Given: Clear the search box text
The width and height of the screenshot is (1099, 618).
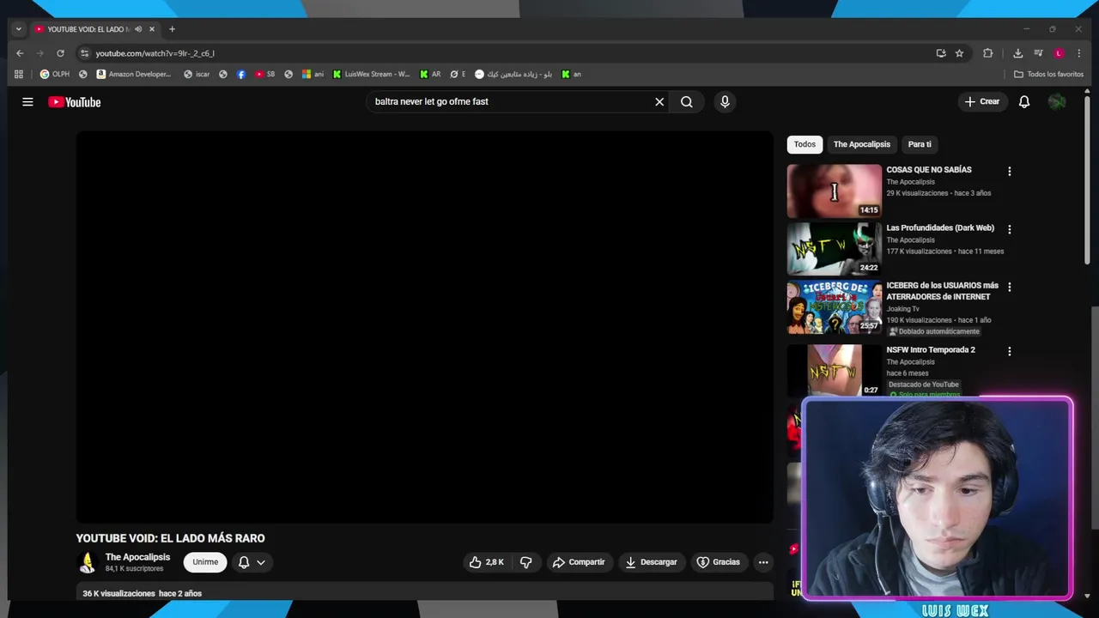Looking at the screenshot, I should (x=659, y=101).
